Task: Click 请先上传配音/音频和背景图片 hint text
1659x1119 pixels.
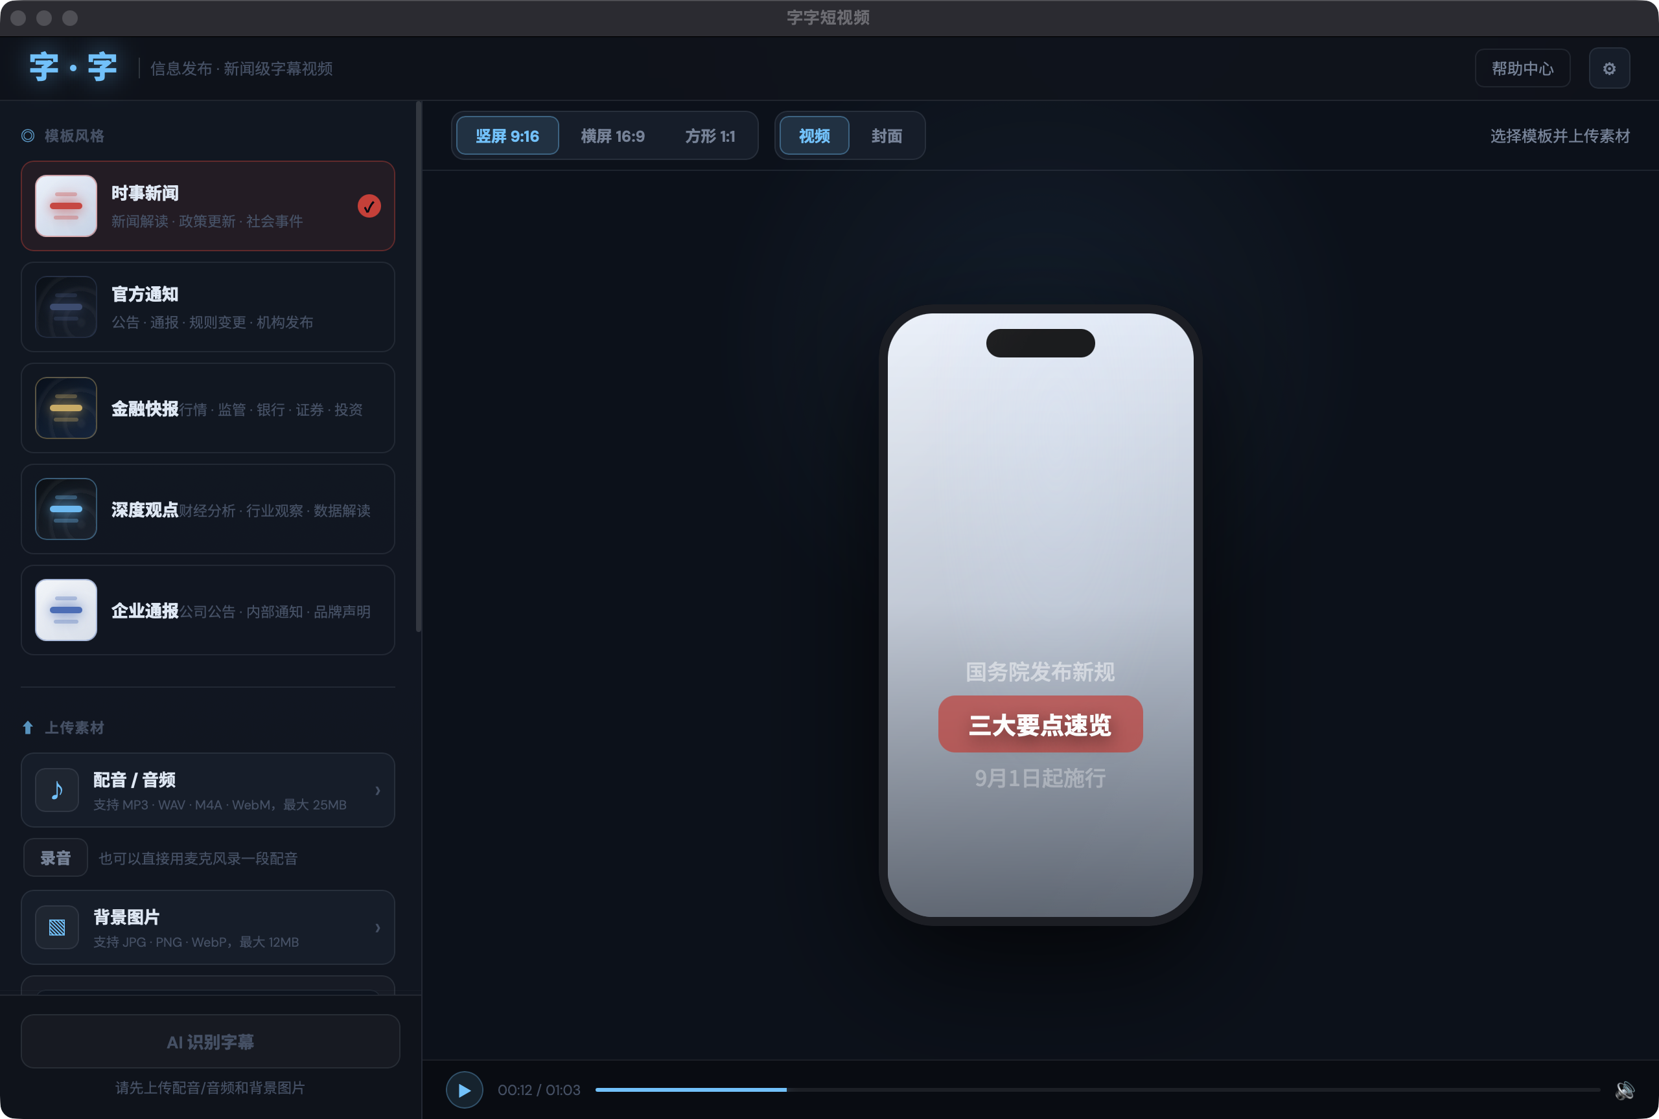Action: pos(211,1088)
